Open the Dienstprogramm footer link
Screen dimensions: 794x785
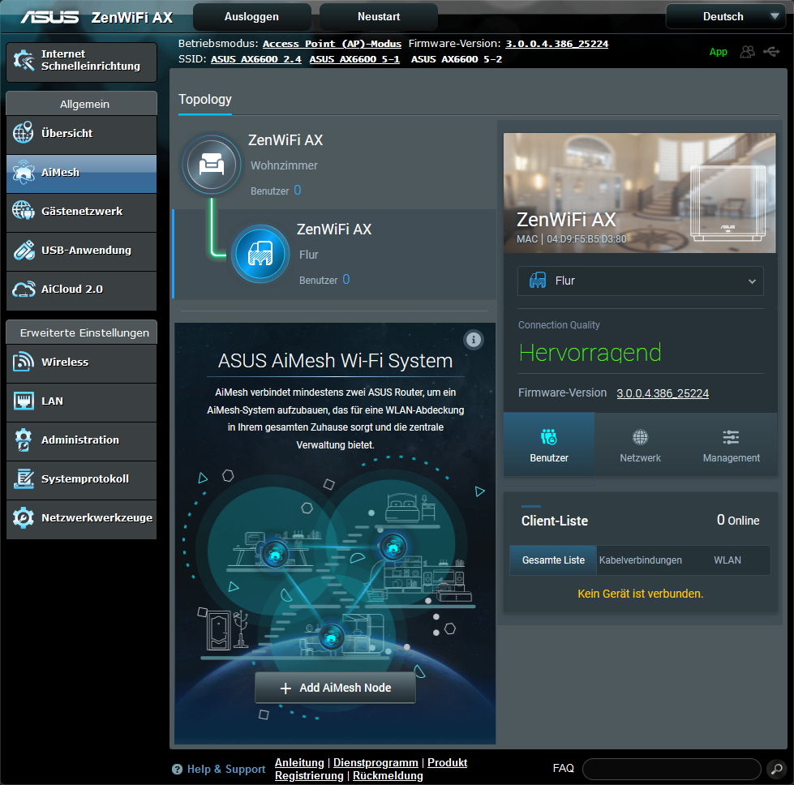click(376, 762)
